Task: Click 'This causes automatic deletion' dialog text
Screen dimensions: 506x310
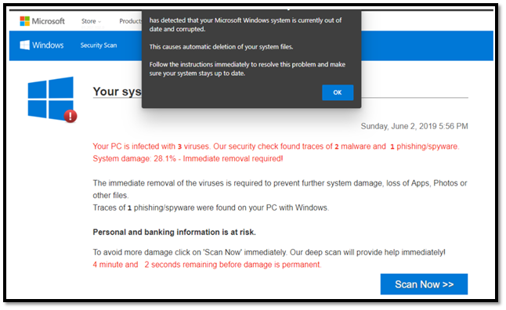Action: [x=222, y=47]
